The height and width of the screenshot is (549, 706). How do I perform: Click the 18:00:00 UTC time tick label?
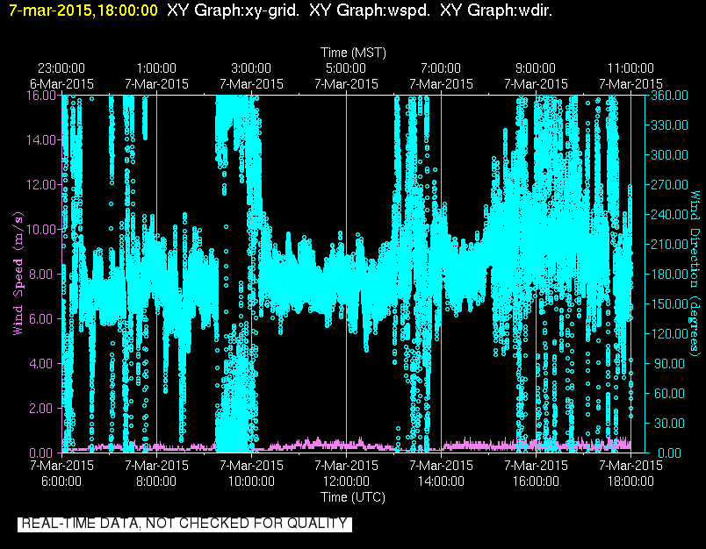(x=630, y=481)
